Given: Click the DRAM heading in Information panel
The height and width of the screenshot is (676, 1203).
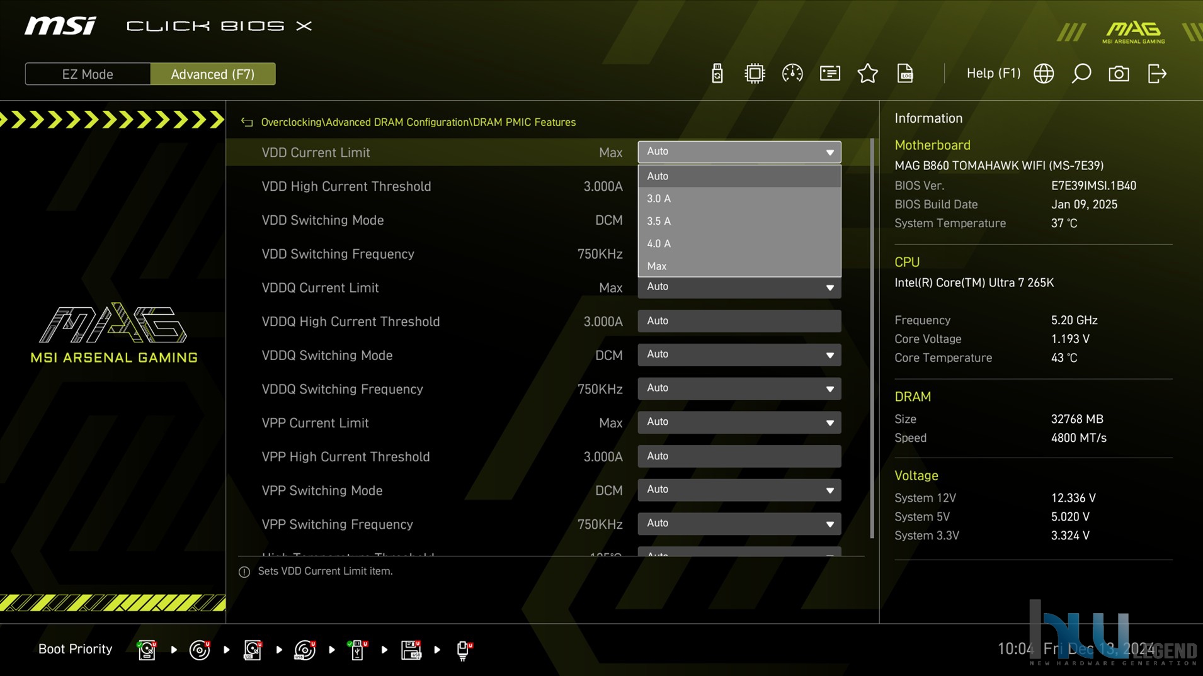Looking at the screenshot, I should pos(913,397).
